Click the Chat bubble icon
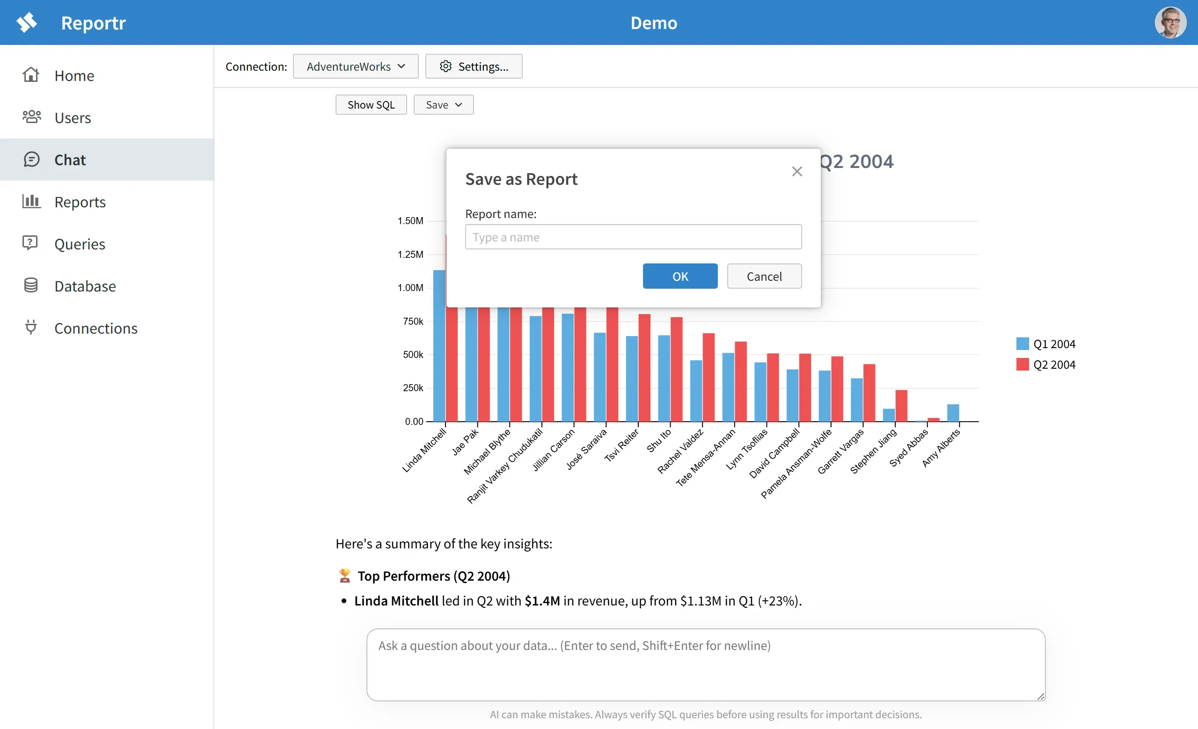The image size is (1198, 729). click(x=32, y=160)
